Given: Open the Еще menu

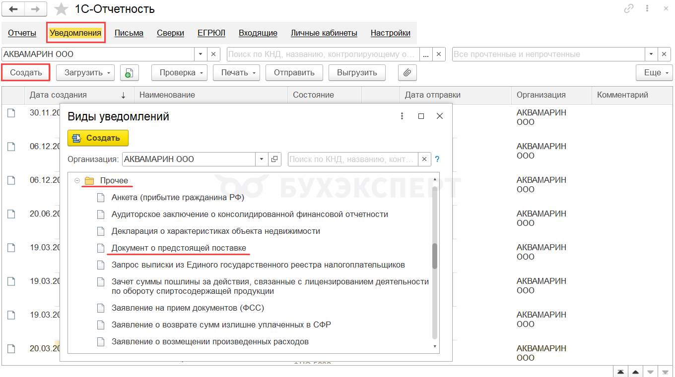Looking at the screenshot, I should click(654, 73).
